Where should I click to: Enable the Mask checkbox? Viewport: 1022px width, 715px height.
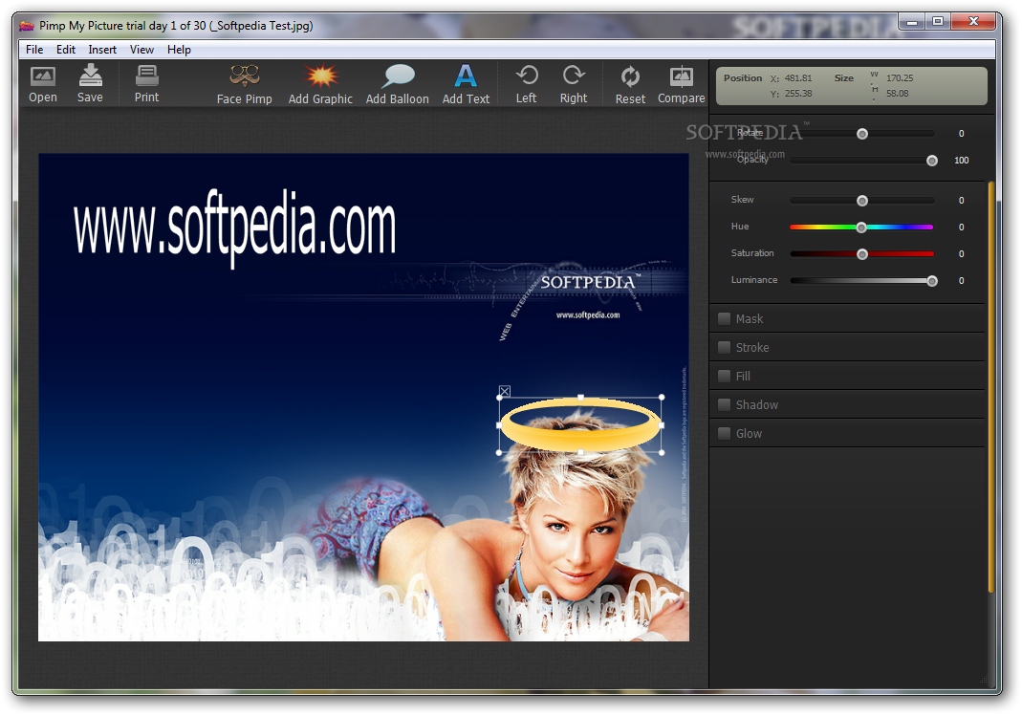pos(724,318)
